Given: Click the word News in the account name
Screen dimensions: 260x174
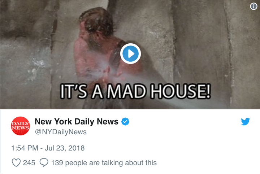Looking at the screenshot, I should [x=108, y=121].
